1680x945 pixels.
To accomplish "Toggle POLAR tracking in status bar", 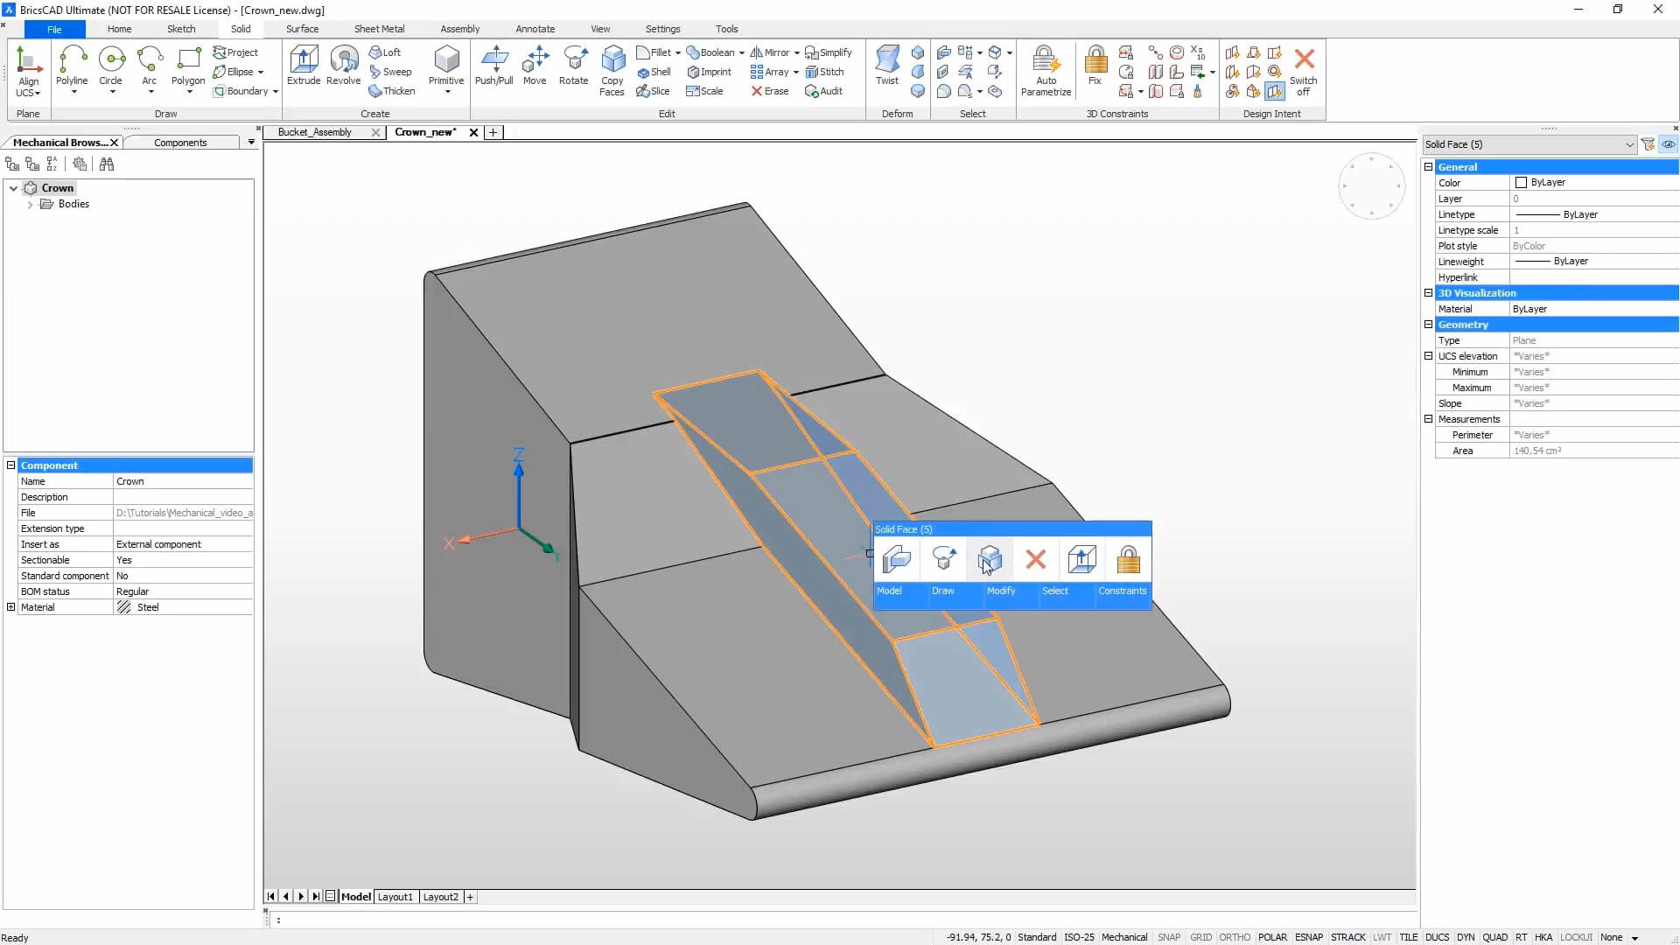I will pos(1272,937).
